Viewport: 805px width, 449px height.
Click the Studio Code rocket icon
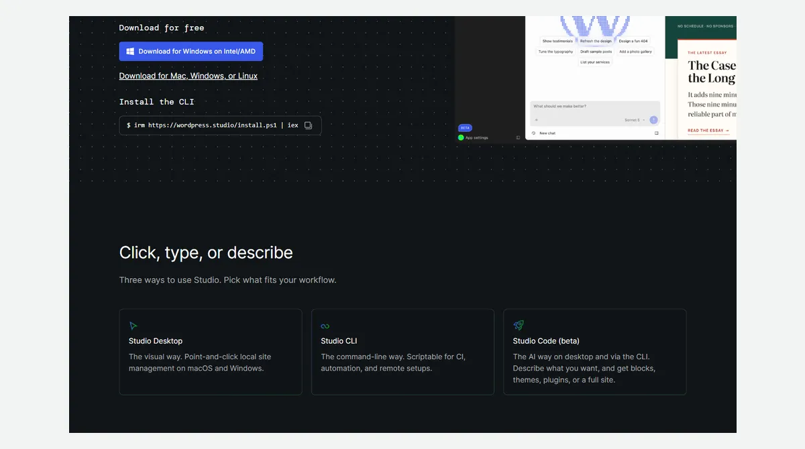(518, 325)
